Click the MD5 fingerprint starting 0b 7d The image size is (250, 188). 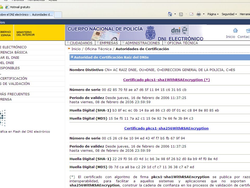pyautogui.click(x=151, y=167)
